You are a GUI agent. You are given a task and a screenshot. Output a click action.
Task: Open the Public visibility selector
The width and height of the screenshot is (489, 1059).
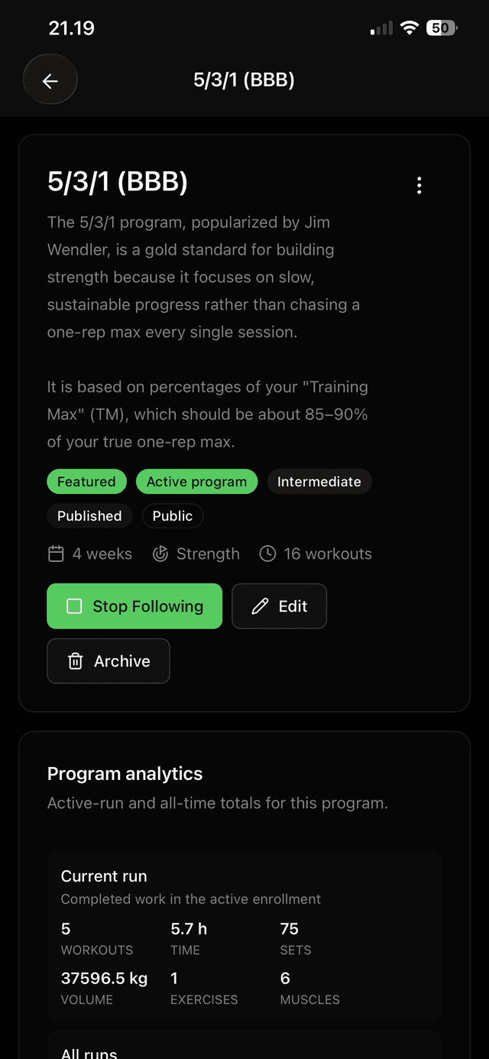click(x=172, y=516)
